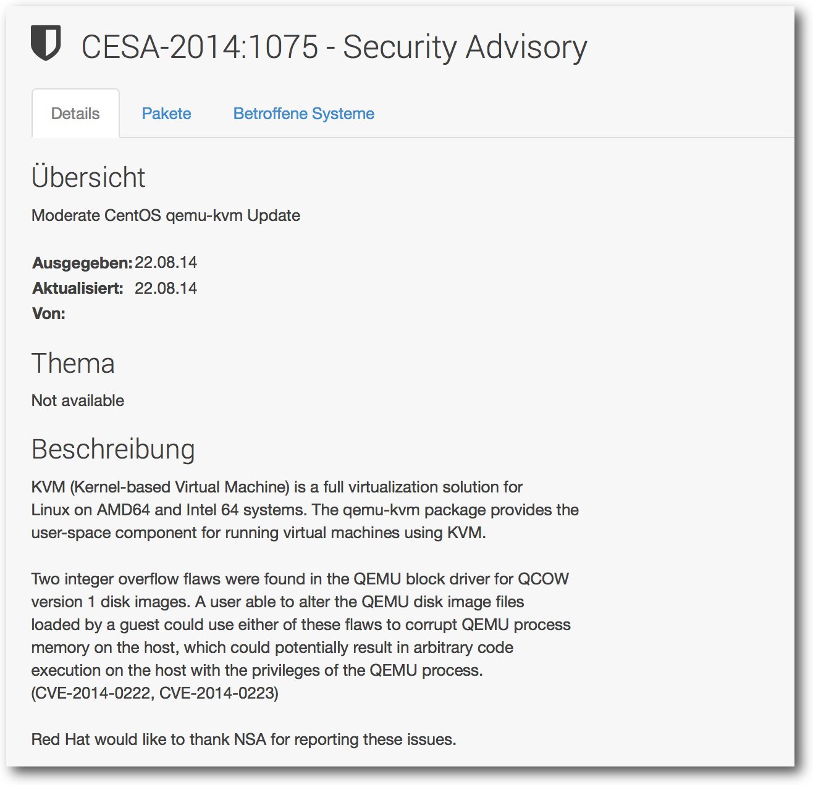Click the CVE-2014-0222 reference
813x785 pixels.
(93, 693)
